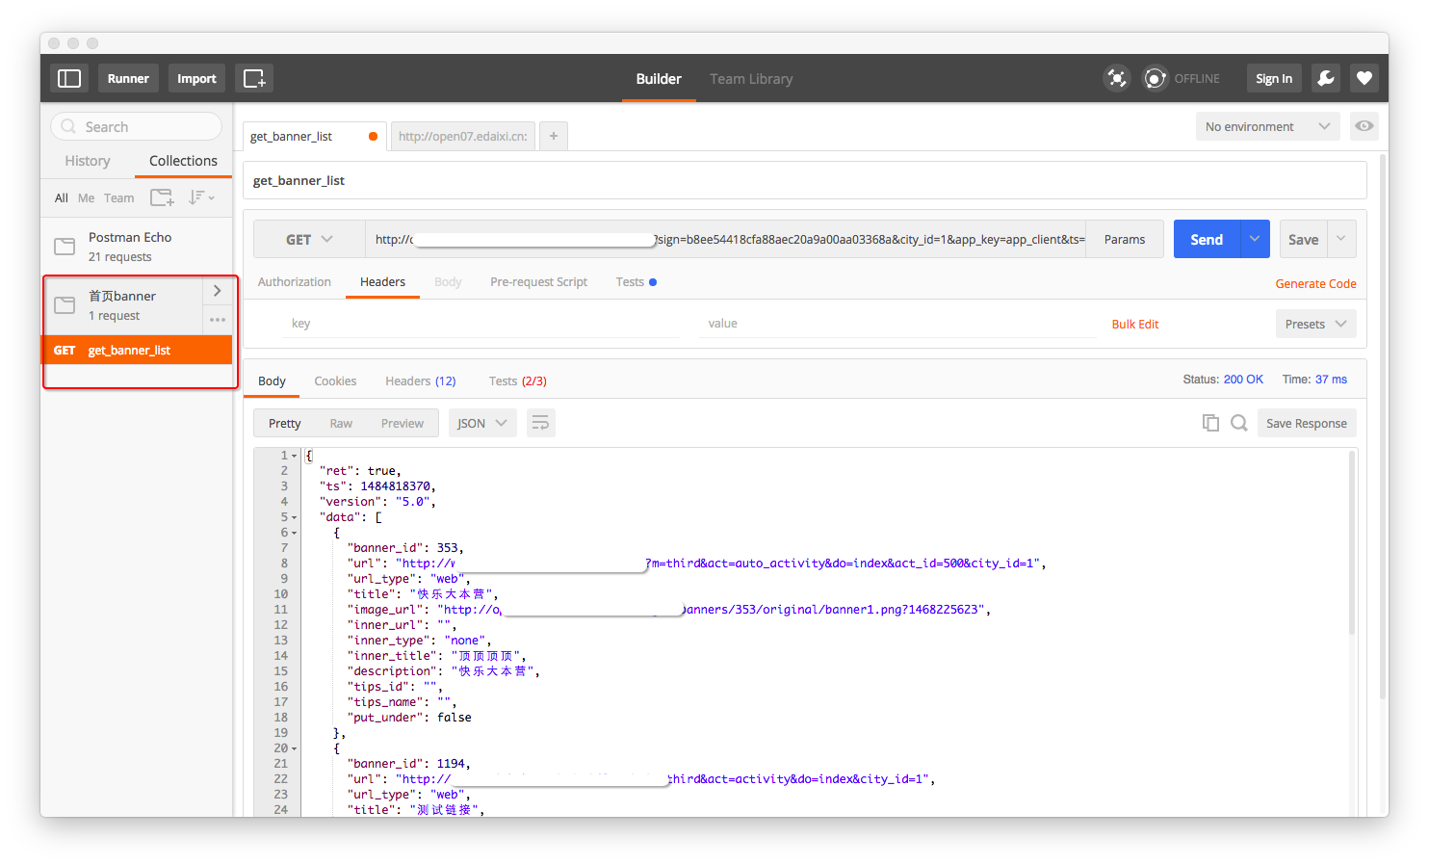This screenshot has width=1429, height=865.
Task: Open the Pre-request Script tab
Action: 538,282
